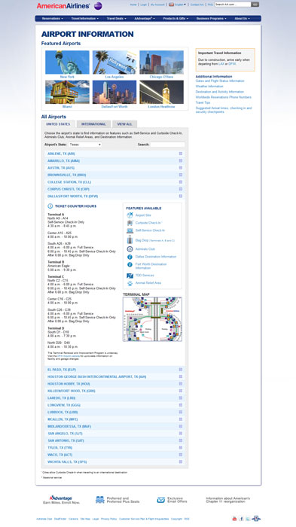Open the Weather Information link
Viewport: 296px width, 527px height.
click(209, 87)
